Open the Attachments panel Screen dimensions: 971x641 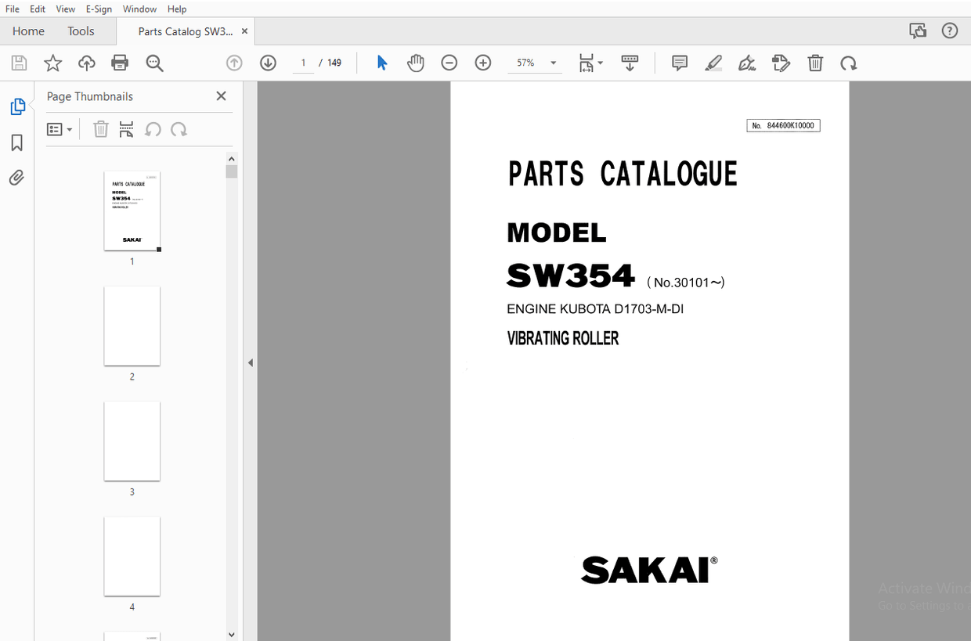(16, 178)
